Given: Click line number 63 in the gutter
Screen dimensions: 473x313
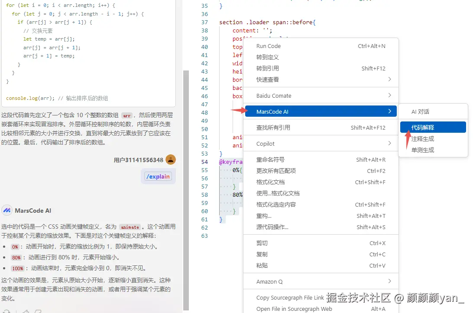Looking at the screenshot, I should tap(204, 236).
